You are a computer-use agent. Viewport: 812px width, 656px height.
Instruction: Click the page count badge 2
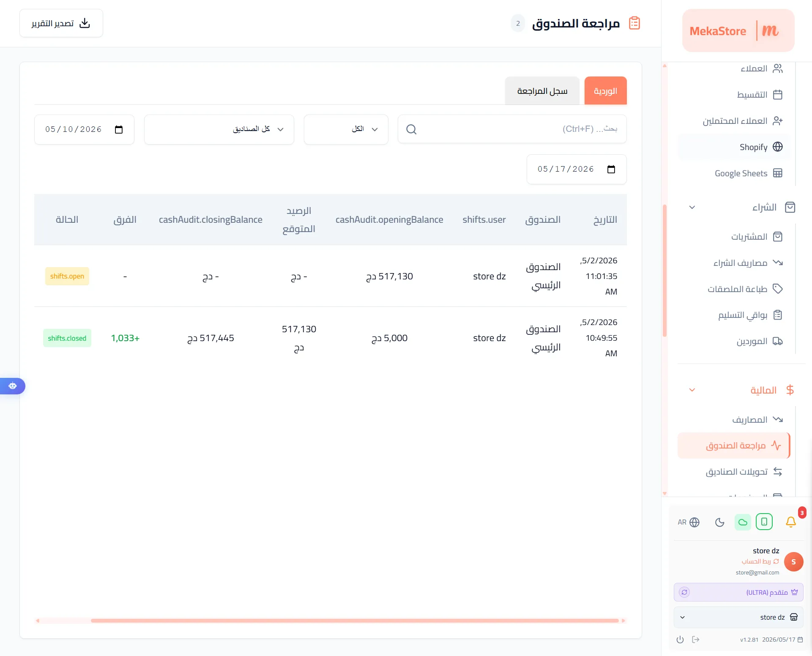click(x=518, y=23)
